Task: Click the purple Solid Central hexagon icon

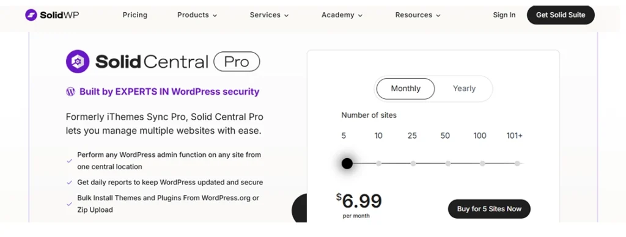Action: click(78, 62)
